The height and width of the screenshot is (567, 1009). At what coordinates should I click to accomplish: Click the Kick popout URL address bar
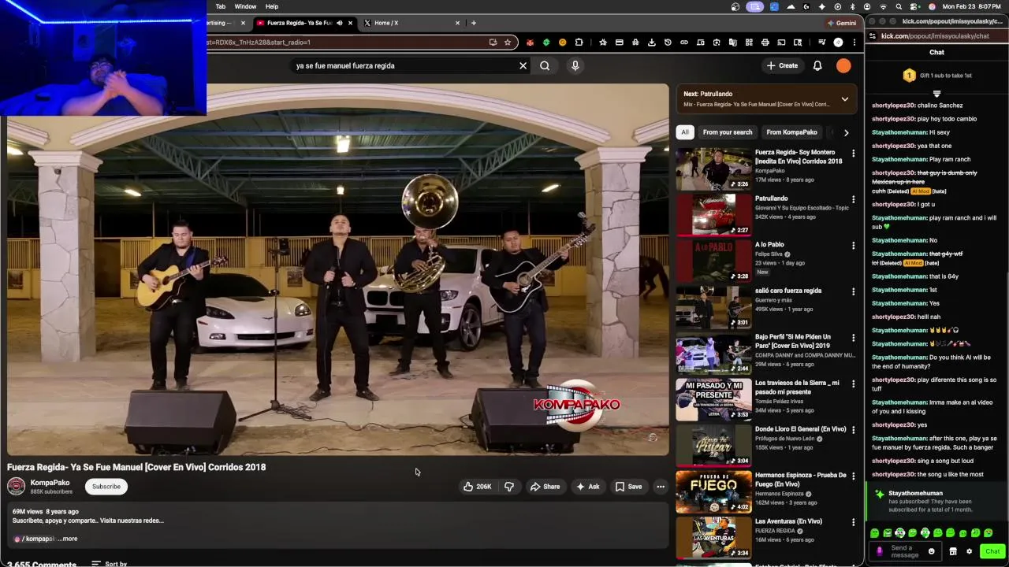tap(938, 36)
